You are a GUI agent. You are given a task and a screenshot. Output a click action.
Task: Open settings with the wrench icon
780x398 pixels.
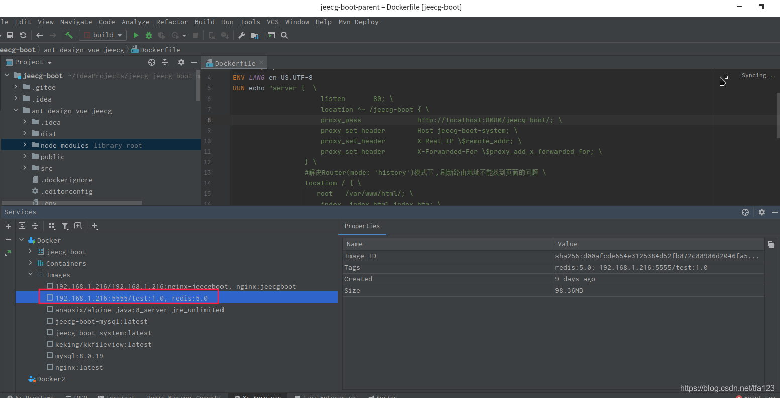click(242, 35)
